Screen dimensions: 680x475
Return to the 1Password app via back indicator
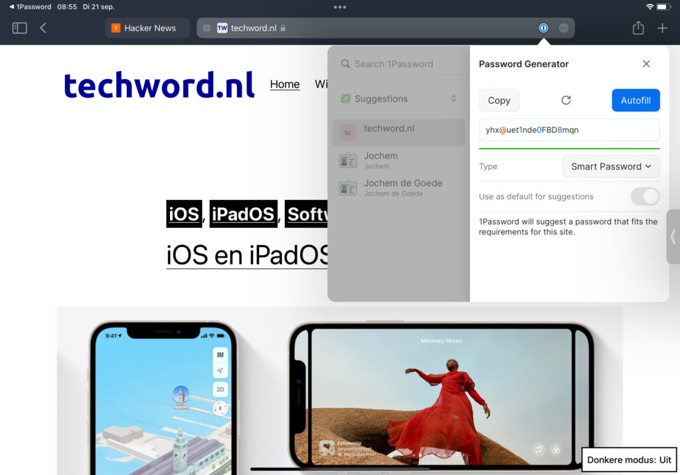click(x=30, y=7)
